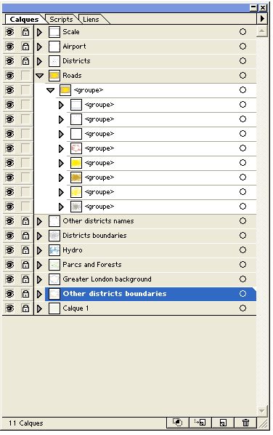Expand the Districts boundaries layer

coord(39,236)
